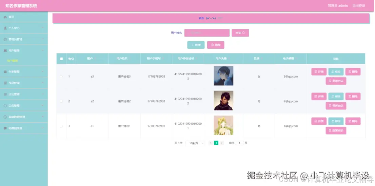Screen dimensions: 375x186
Task: Click the go-to page number input
Action: point(239,143)
